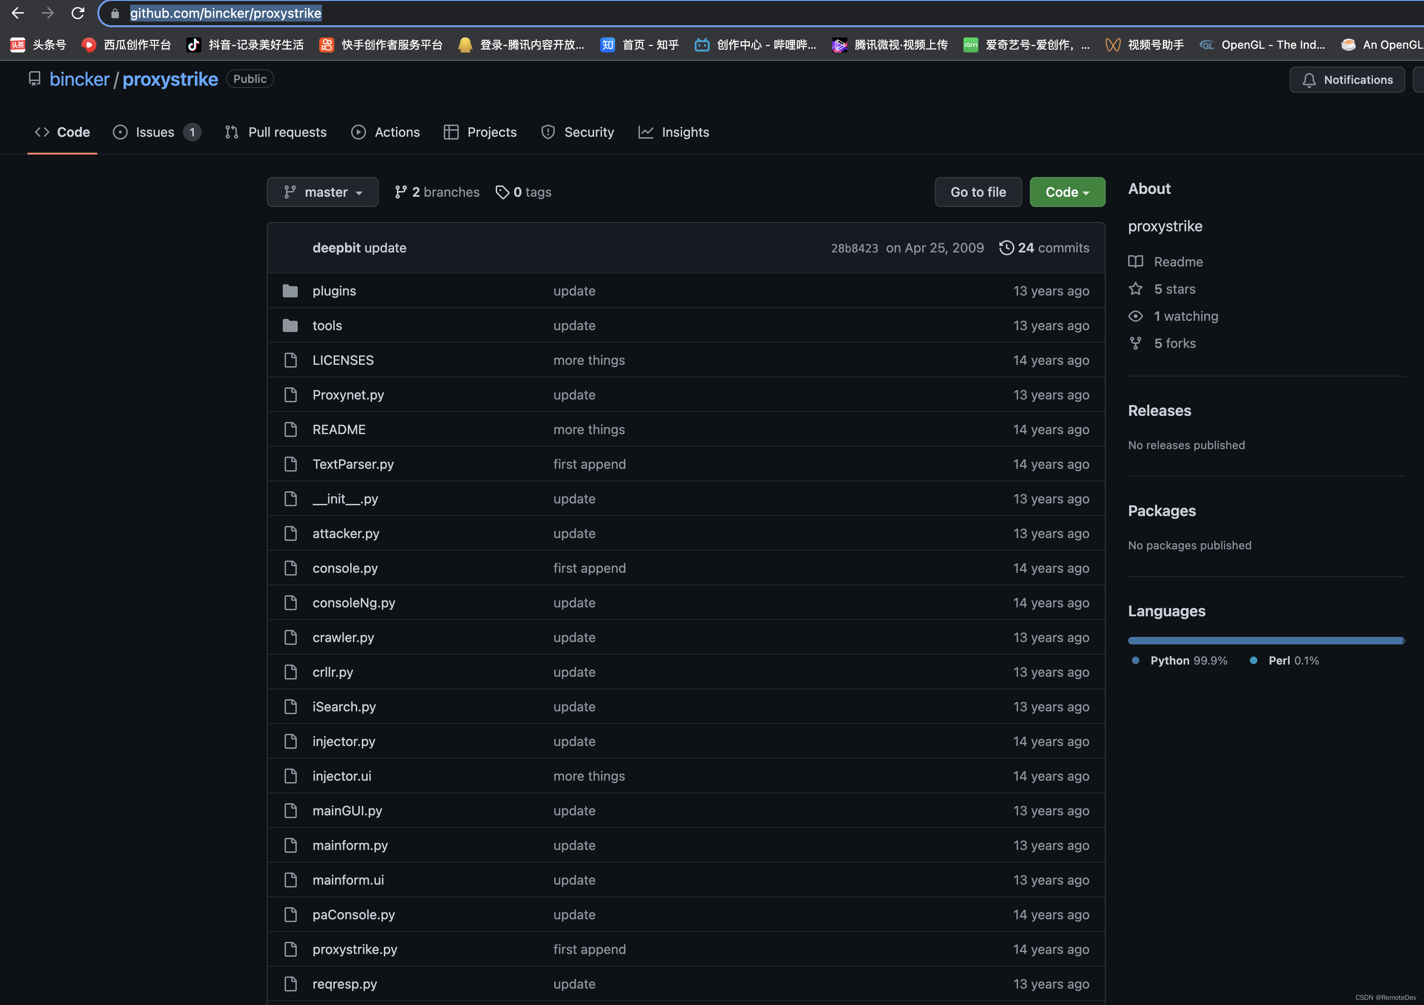Click the browser address bar URL
Screen dimensions: 1424x1005
(x=226, y=13)
